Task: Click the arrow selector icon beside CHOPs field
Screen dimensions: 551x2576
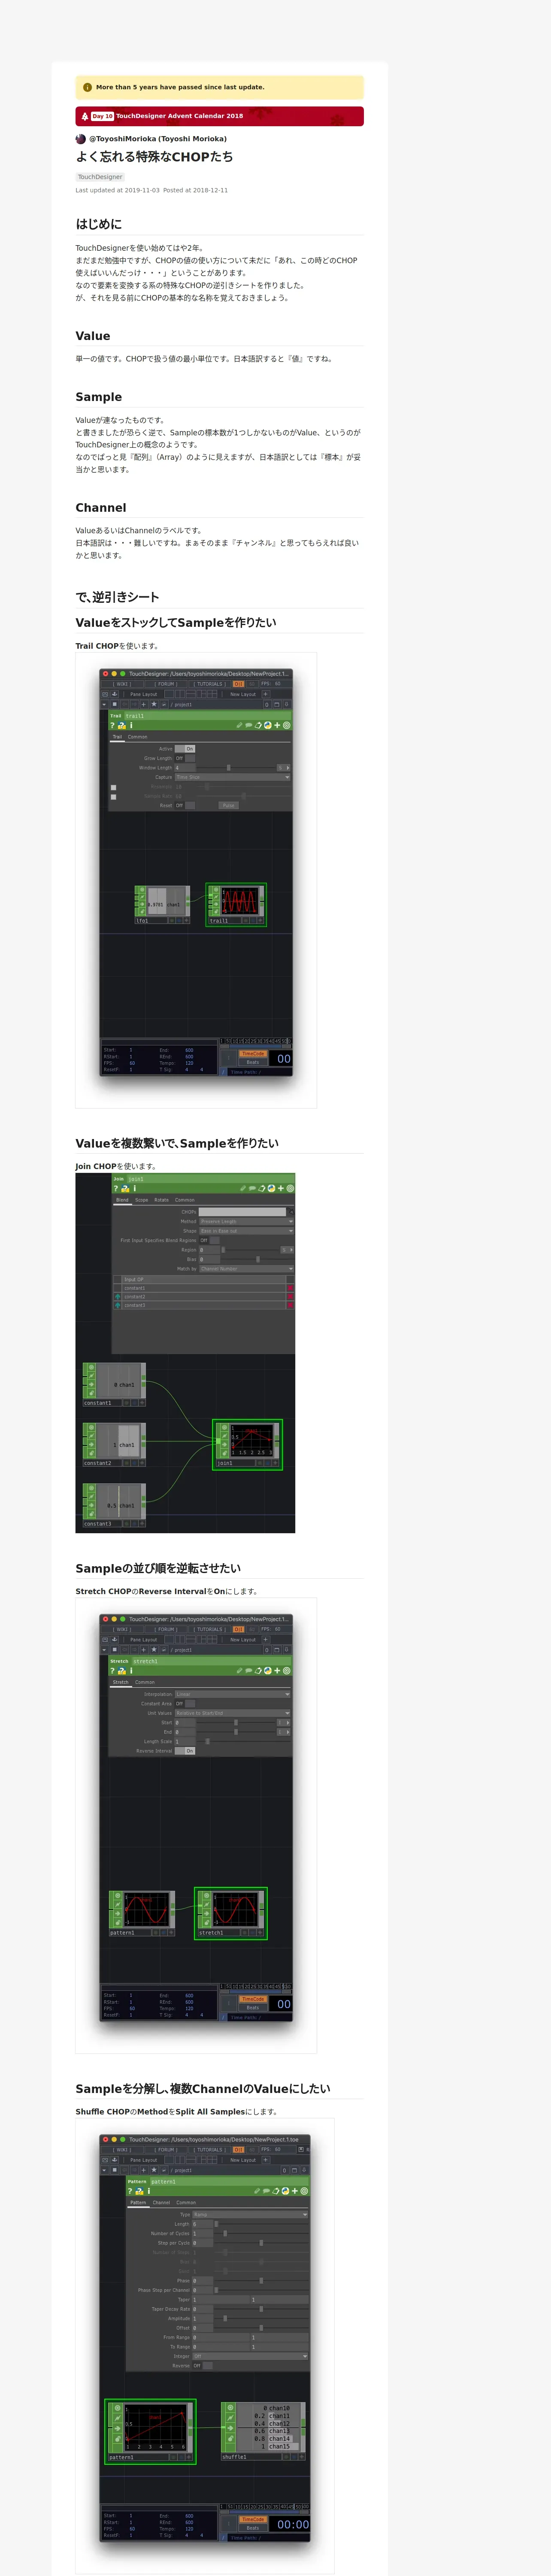Action: point(291,1212)
